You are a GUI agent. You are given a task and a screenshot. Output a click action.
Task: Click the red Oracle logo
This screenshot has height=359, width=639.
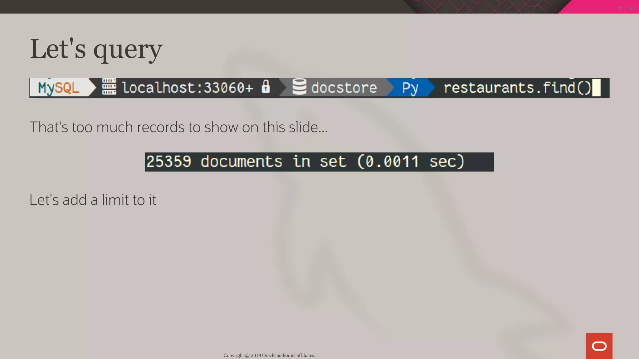click(x=599, y=346)
